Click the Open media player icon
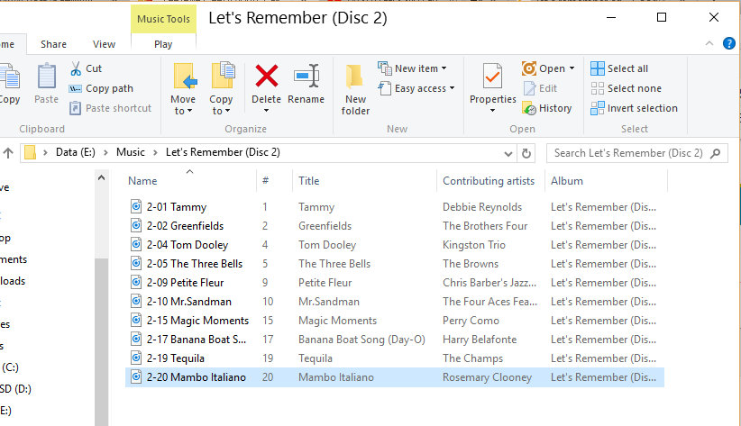 (x=529, y=68)
